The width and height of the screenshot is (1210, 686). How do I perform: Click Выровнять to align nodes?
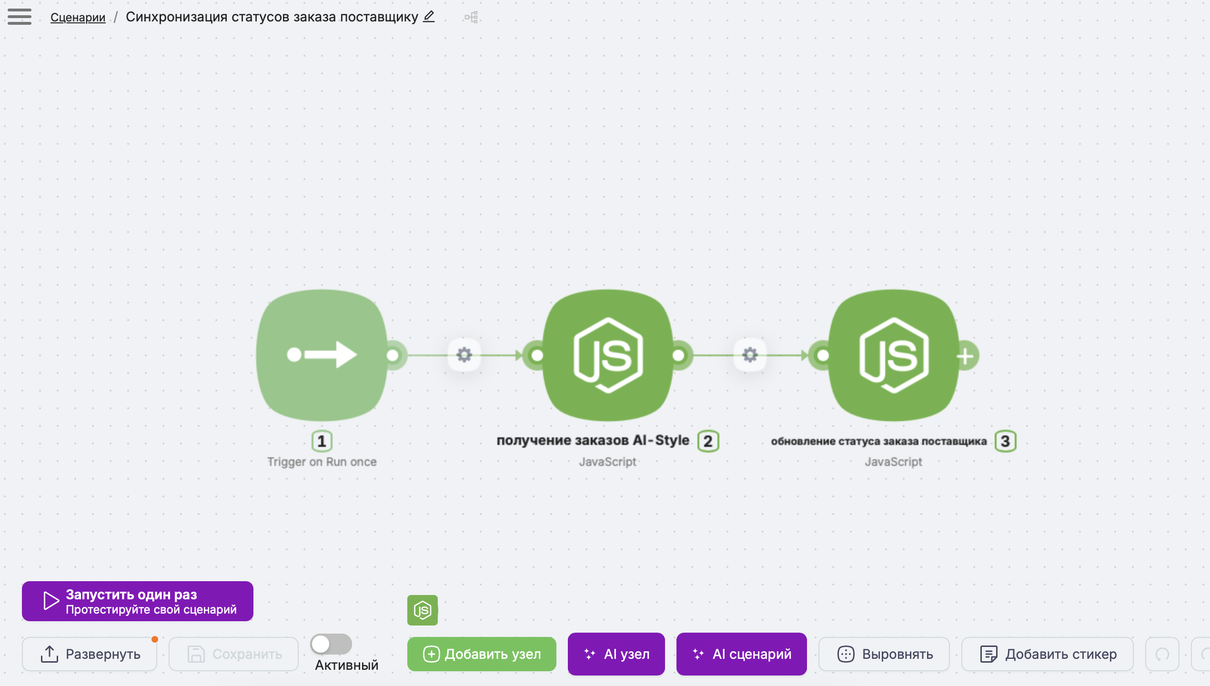(884, 654)
